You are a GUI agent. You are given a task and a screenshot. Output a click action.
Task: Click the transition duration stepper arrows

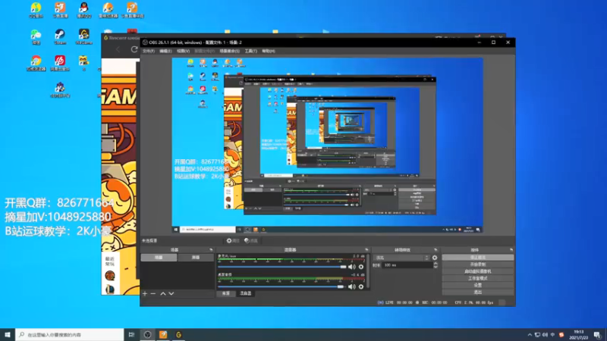436,265
